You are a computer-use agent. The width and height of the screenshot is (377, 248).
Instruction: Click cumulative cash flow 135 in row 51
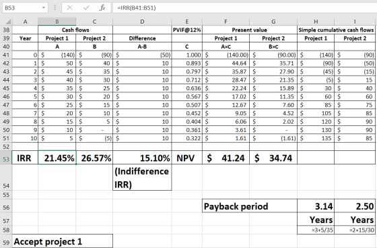coord(316,138)
